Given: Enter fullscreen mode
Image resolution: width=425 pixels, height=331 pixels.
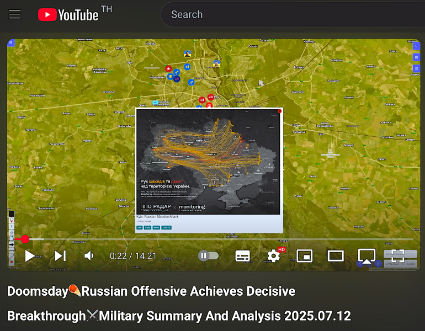Looking at the screenshot, I should (x=397, y=256).
